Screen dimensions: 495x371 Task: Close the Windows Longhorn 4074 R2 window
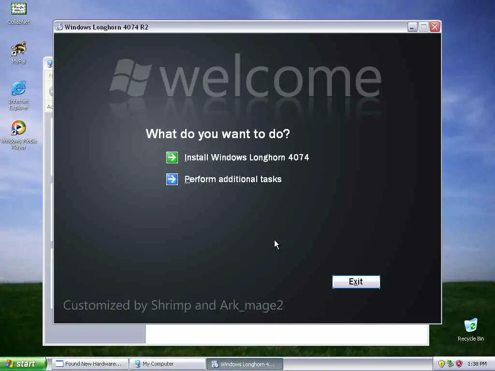pyautogui.click(x=435, y=27)
